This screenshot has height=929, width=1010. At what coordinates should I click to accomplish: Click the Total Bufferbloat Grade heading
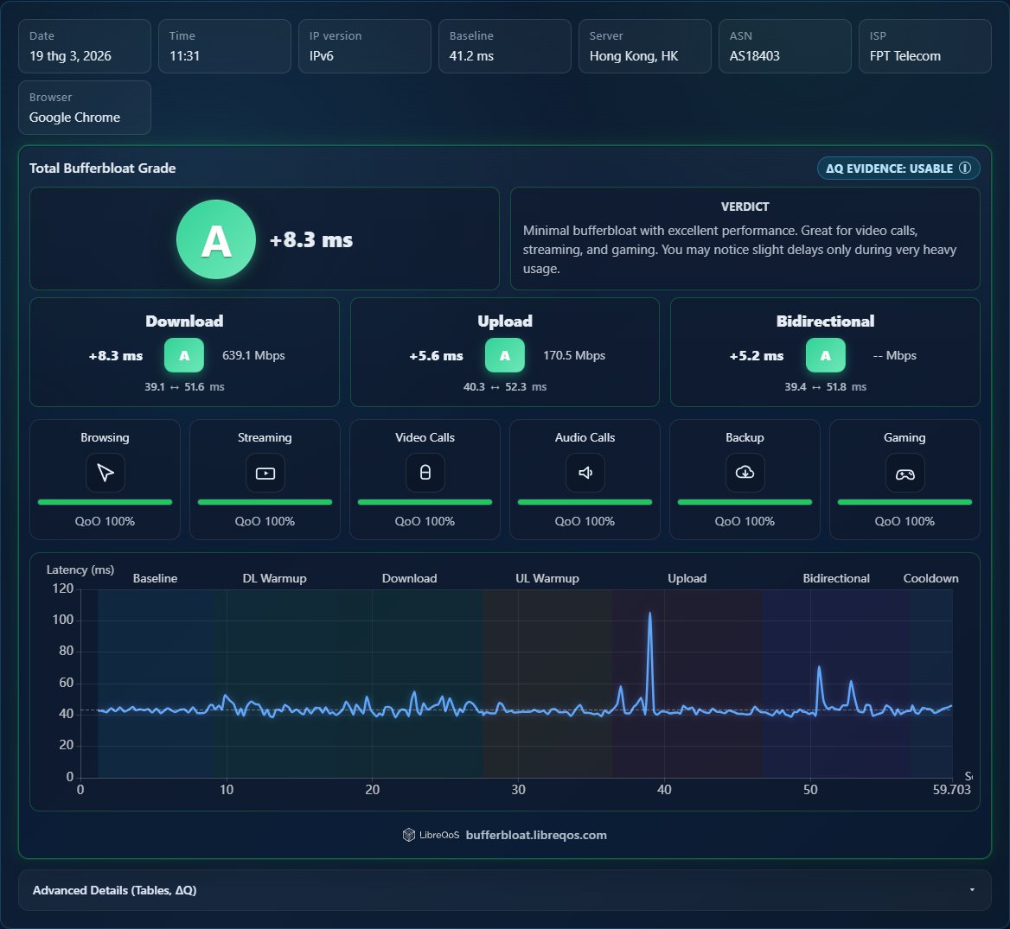coord(102,168)
